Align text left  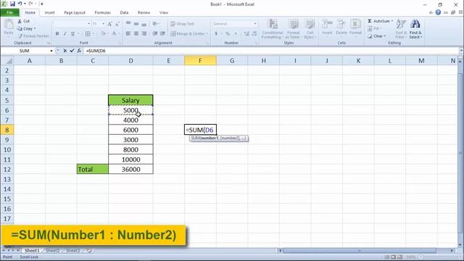pyautogui.click(x=128, y=34)
